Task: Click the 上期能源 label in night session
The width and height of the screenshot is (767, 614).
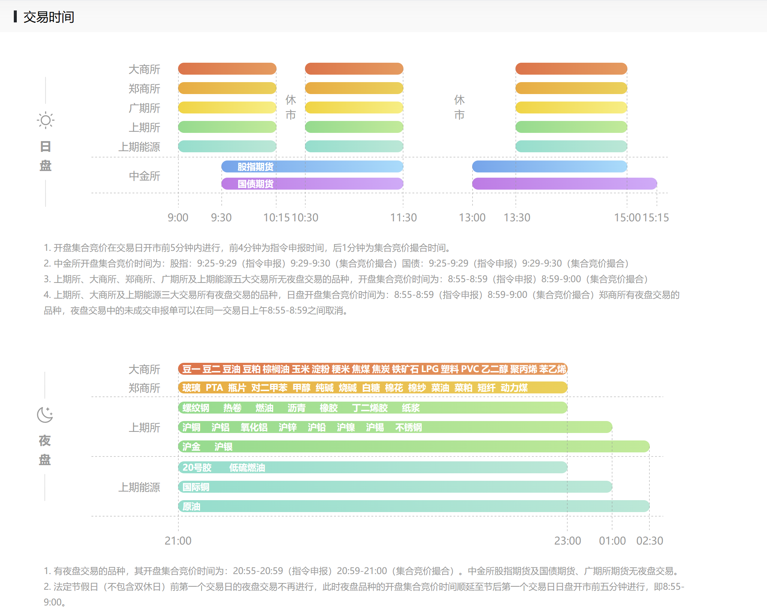Action: [x=139, y=487]
